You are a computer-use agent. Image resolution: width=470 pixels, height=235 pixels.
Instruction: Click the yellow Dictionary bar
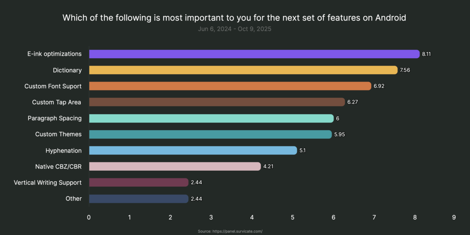243,70
